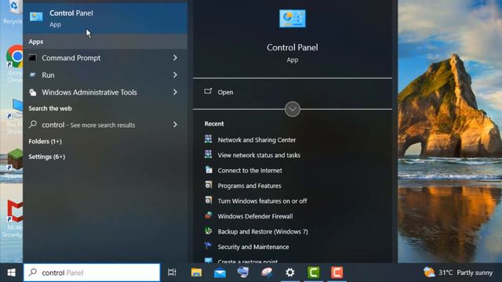Expand the Run result arrow
The width and height of the screenshot is (502, 282).
(x=175, y=75)
